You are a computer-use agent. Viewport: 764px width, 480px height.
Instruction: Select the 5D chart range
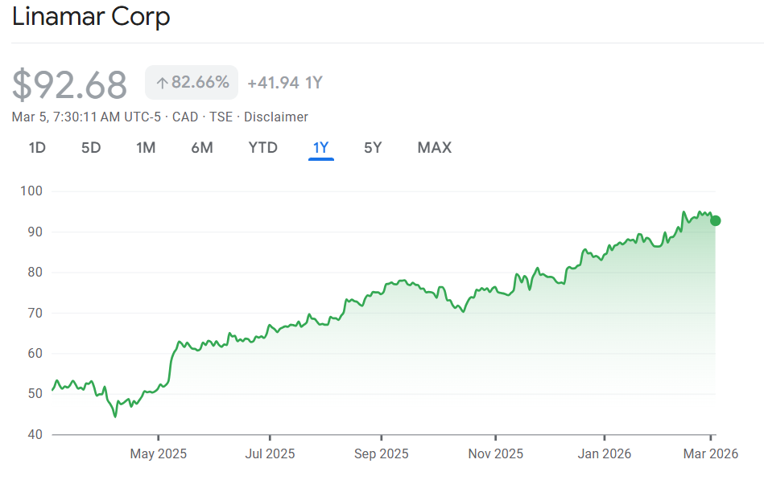click(91, 148)
